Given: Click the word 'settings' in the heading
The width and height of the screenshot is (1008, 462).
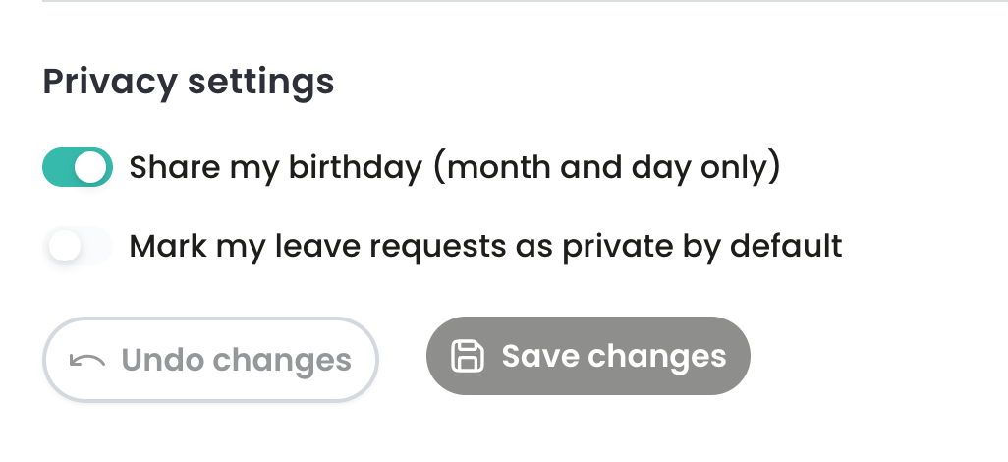Looking at the screenshot, I should coord(261,83).
